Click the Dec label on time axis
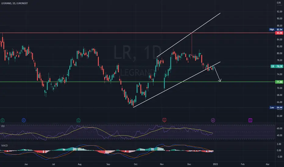The width and height of the screenshot is (284, 167). [189, 164]
